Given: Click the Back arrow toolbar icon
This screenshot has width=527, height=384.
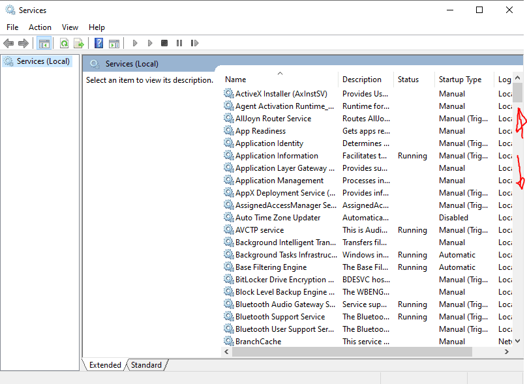Looking at the screenshot, I should 8,43.
